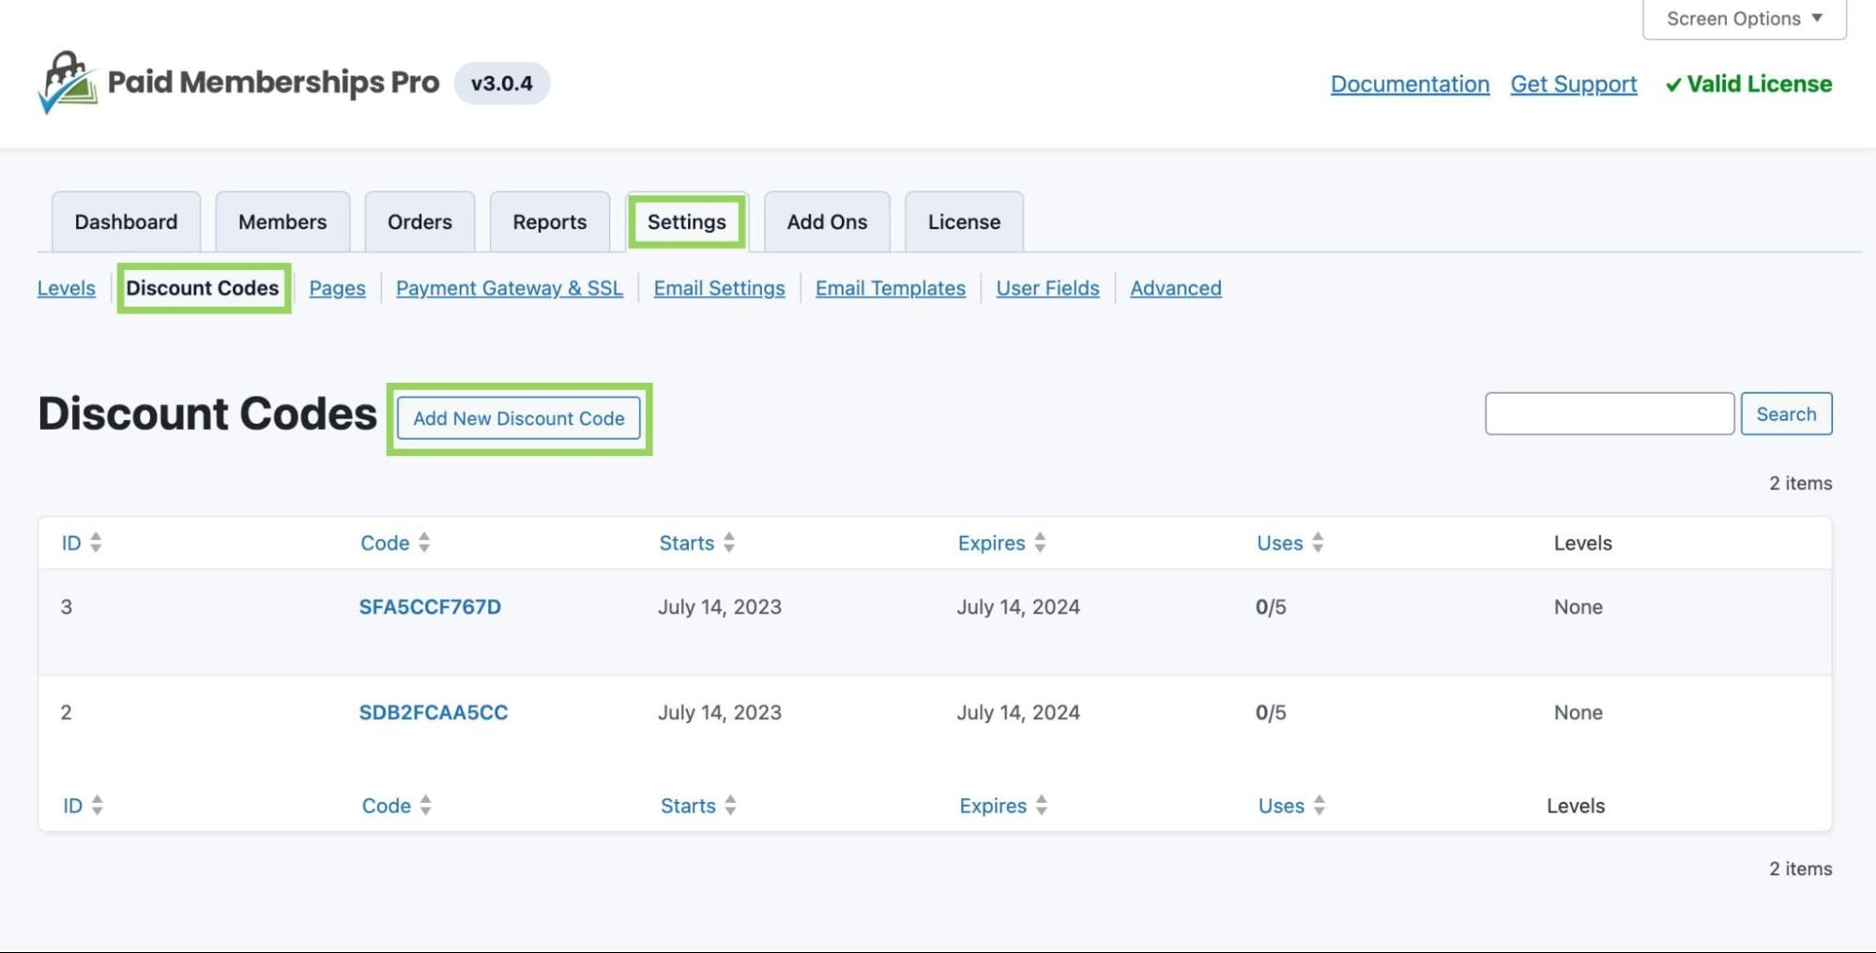This screenshot has width=1876, height=953.
Task: Go to the Add Ons tab
Action: click(827, 222)
